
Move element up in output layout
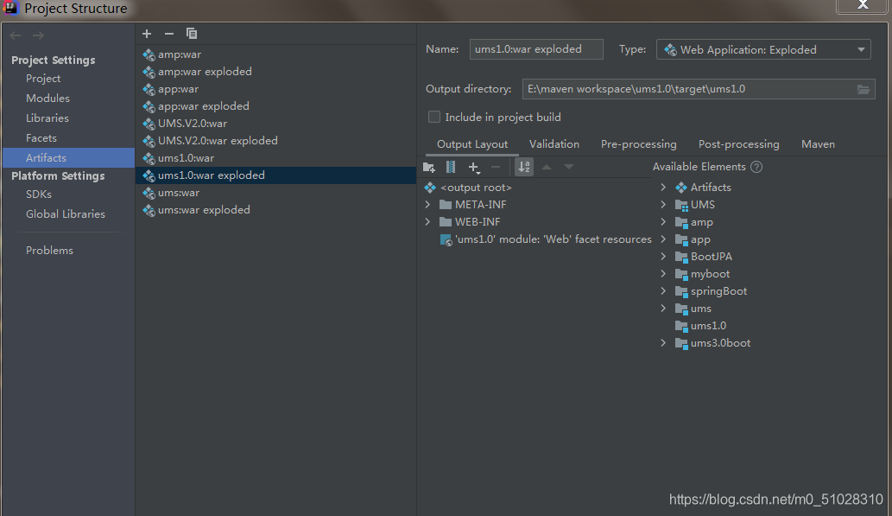[x=547, y=167]
